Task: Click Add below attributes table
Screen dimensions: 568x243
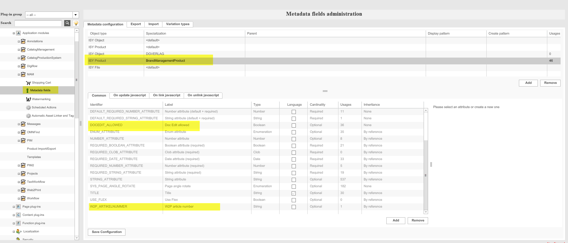Action: [396, 221]
